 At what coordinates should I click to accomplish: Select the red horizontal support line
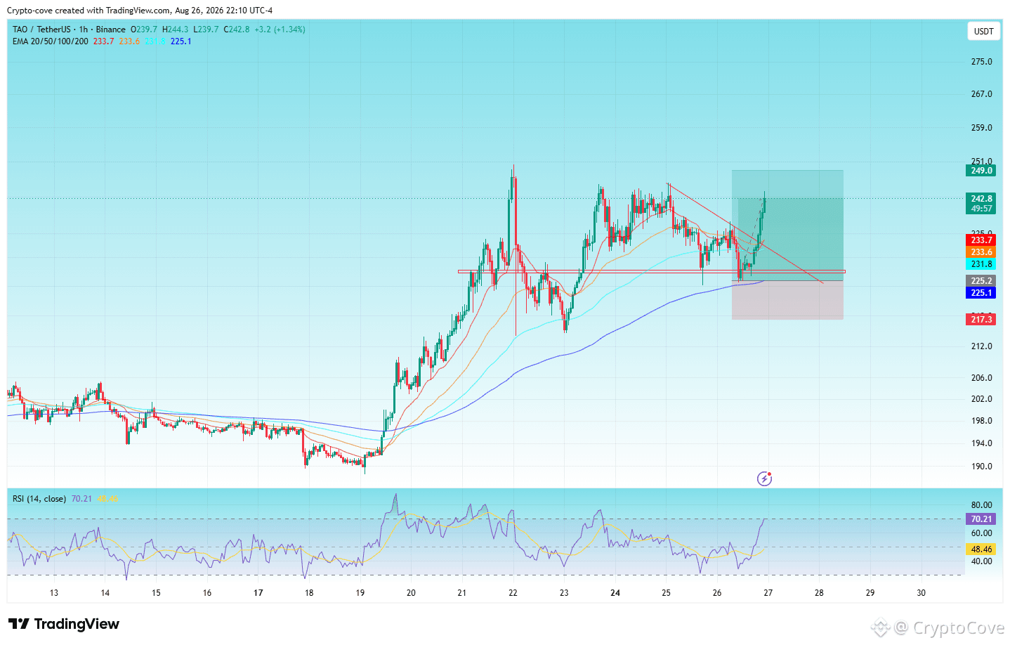click(651, 271)
